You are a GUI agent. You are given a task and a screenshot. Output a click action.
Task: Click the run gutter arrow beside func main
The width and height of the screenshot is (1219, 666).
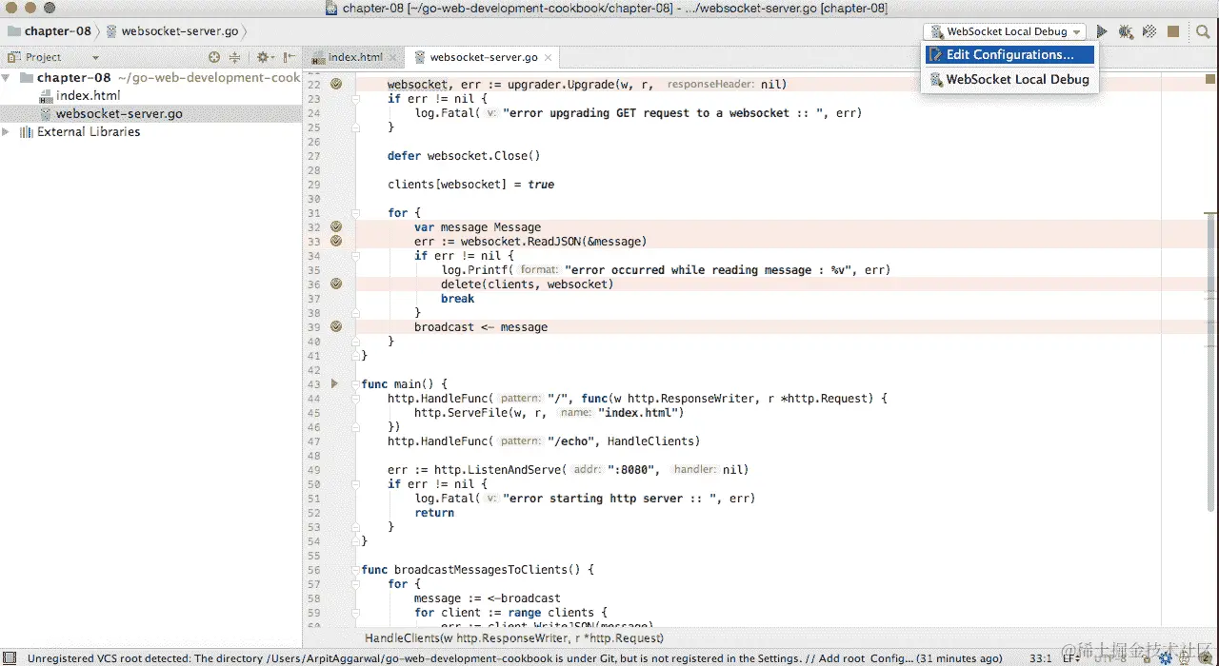pos(335,383)
